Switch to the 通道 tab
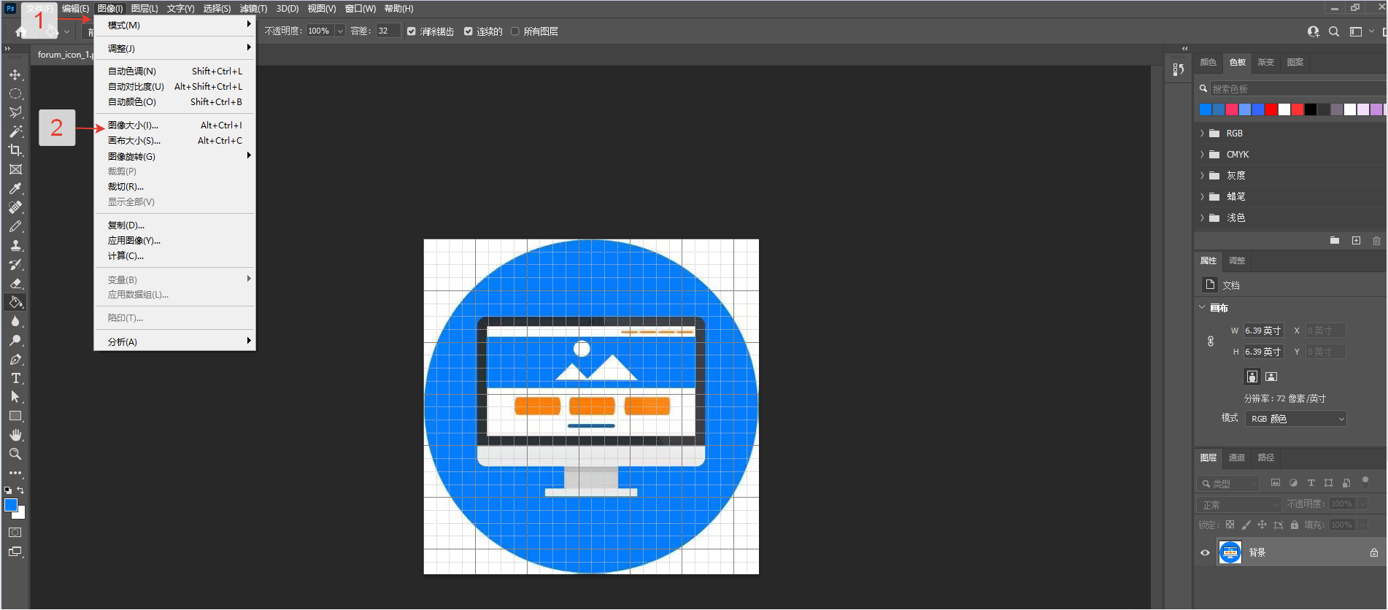This screenshot has width=1388, height=610. tap(1237, 457)
